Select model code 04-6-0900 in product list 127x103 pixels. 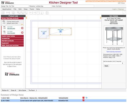click(x=10, y=27)
